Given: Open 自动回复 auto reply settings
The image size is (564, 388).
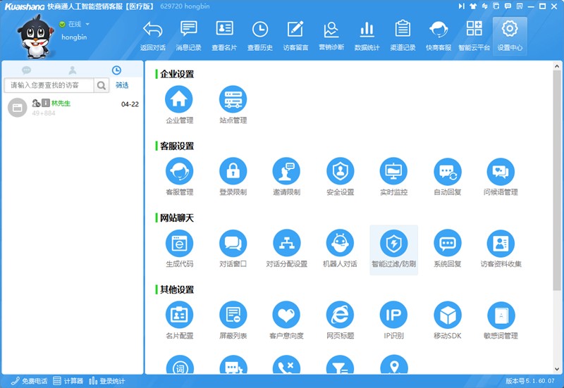Looking at the screenshot, I should [447, 171].
